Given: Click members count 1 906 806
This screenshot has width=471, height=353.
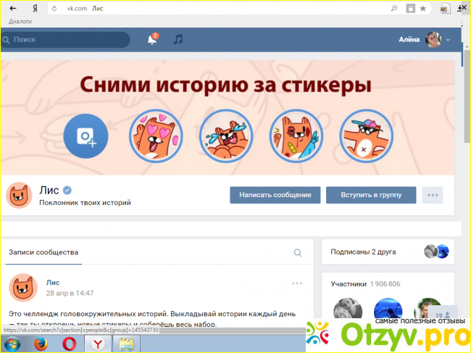Looking at the screenshot, I should point(385,284).
